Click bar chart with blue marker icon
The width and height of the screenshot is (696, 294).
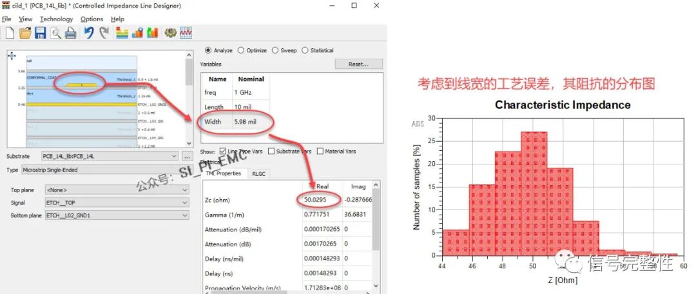coord(137,33)
